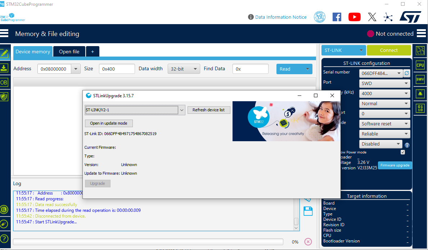Click the save log floppy disk icon
This screenshot has width=428, height=250.
[308, 211]
